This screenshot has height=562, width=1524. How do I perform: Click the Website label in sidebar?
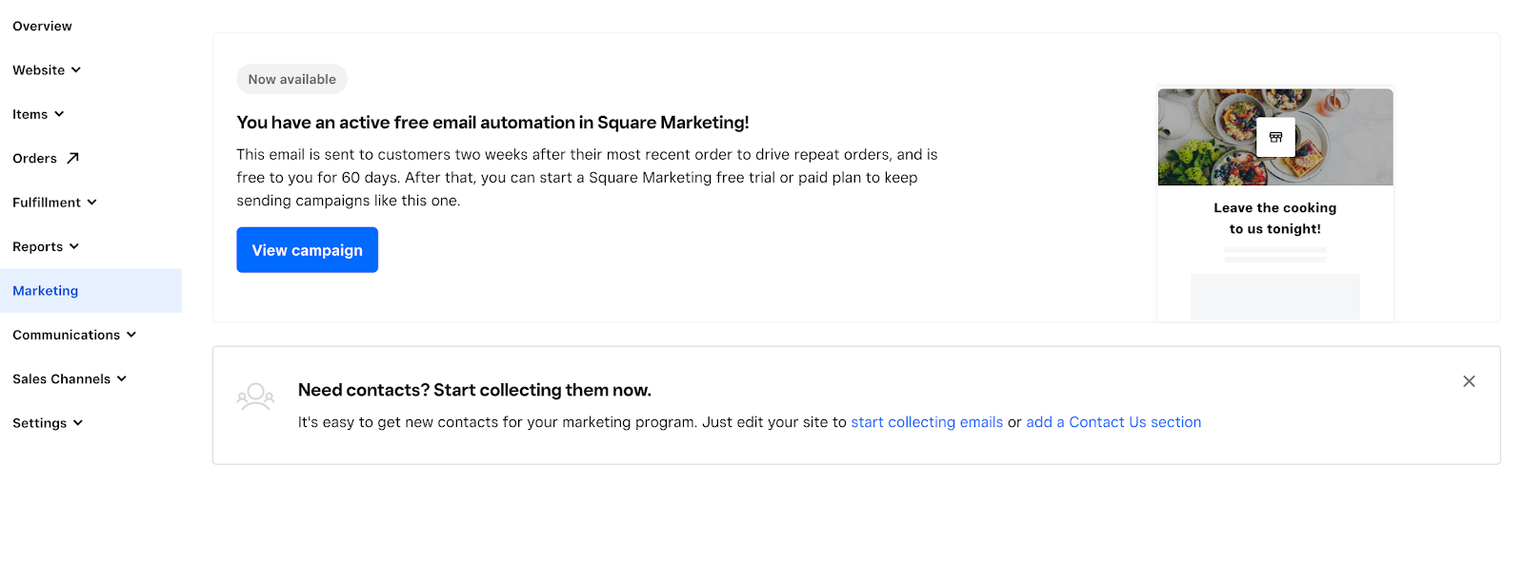pyautogui.click(x=39, y=70)
